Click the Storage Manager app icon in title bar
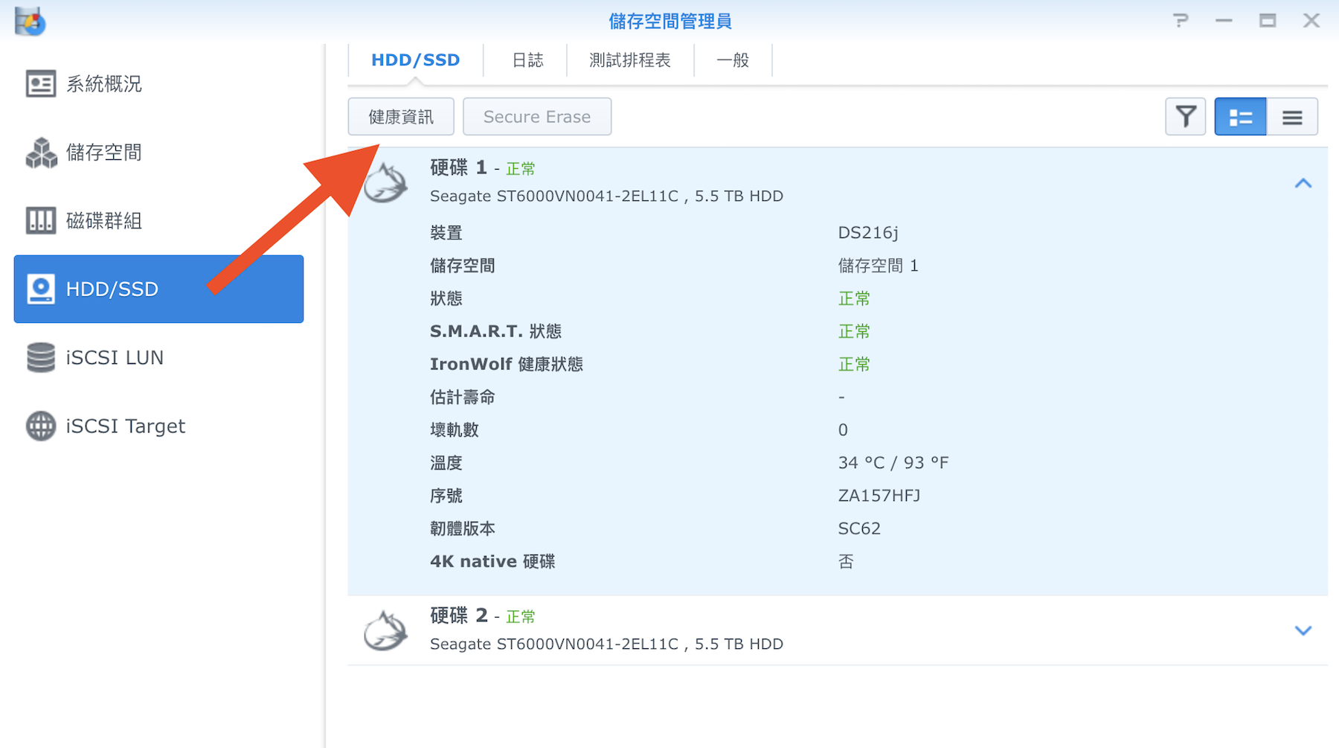 30,21
